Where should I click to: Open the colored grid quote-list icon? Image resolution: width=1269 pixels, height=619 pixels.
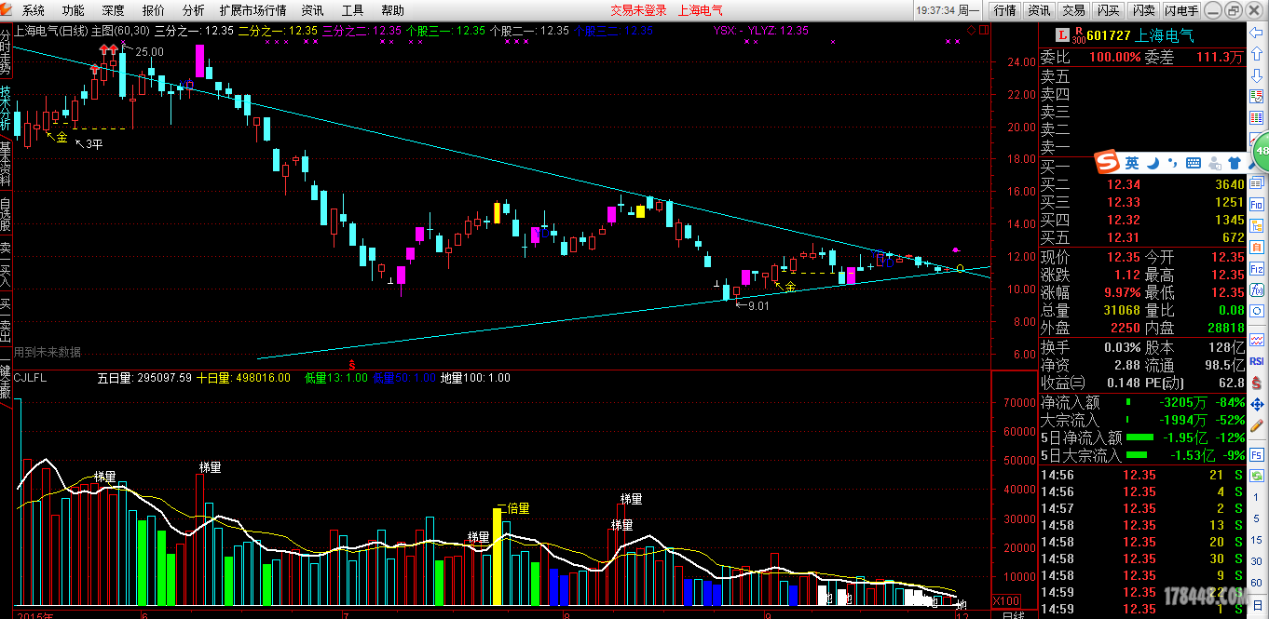pyautogui.click(x=1257, y=116)
